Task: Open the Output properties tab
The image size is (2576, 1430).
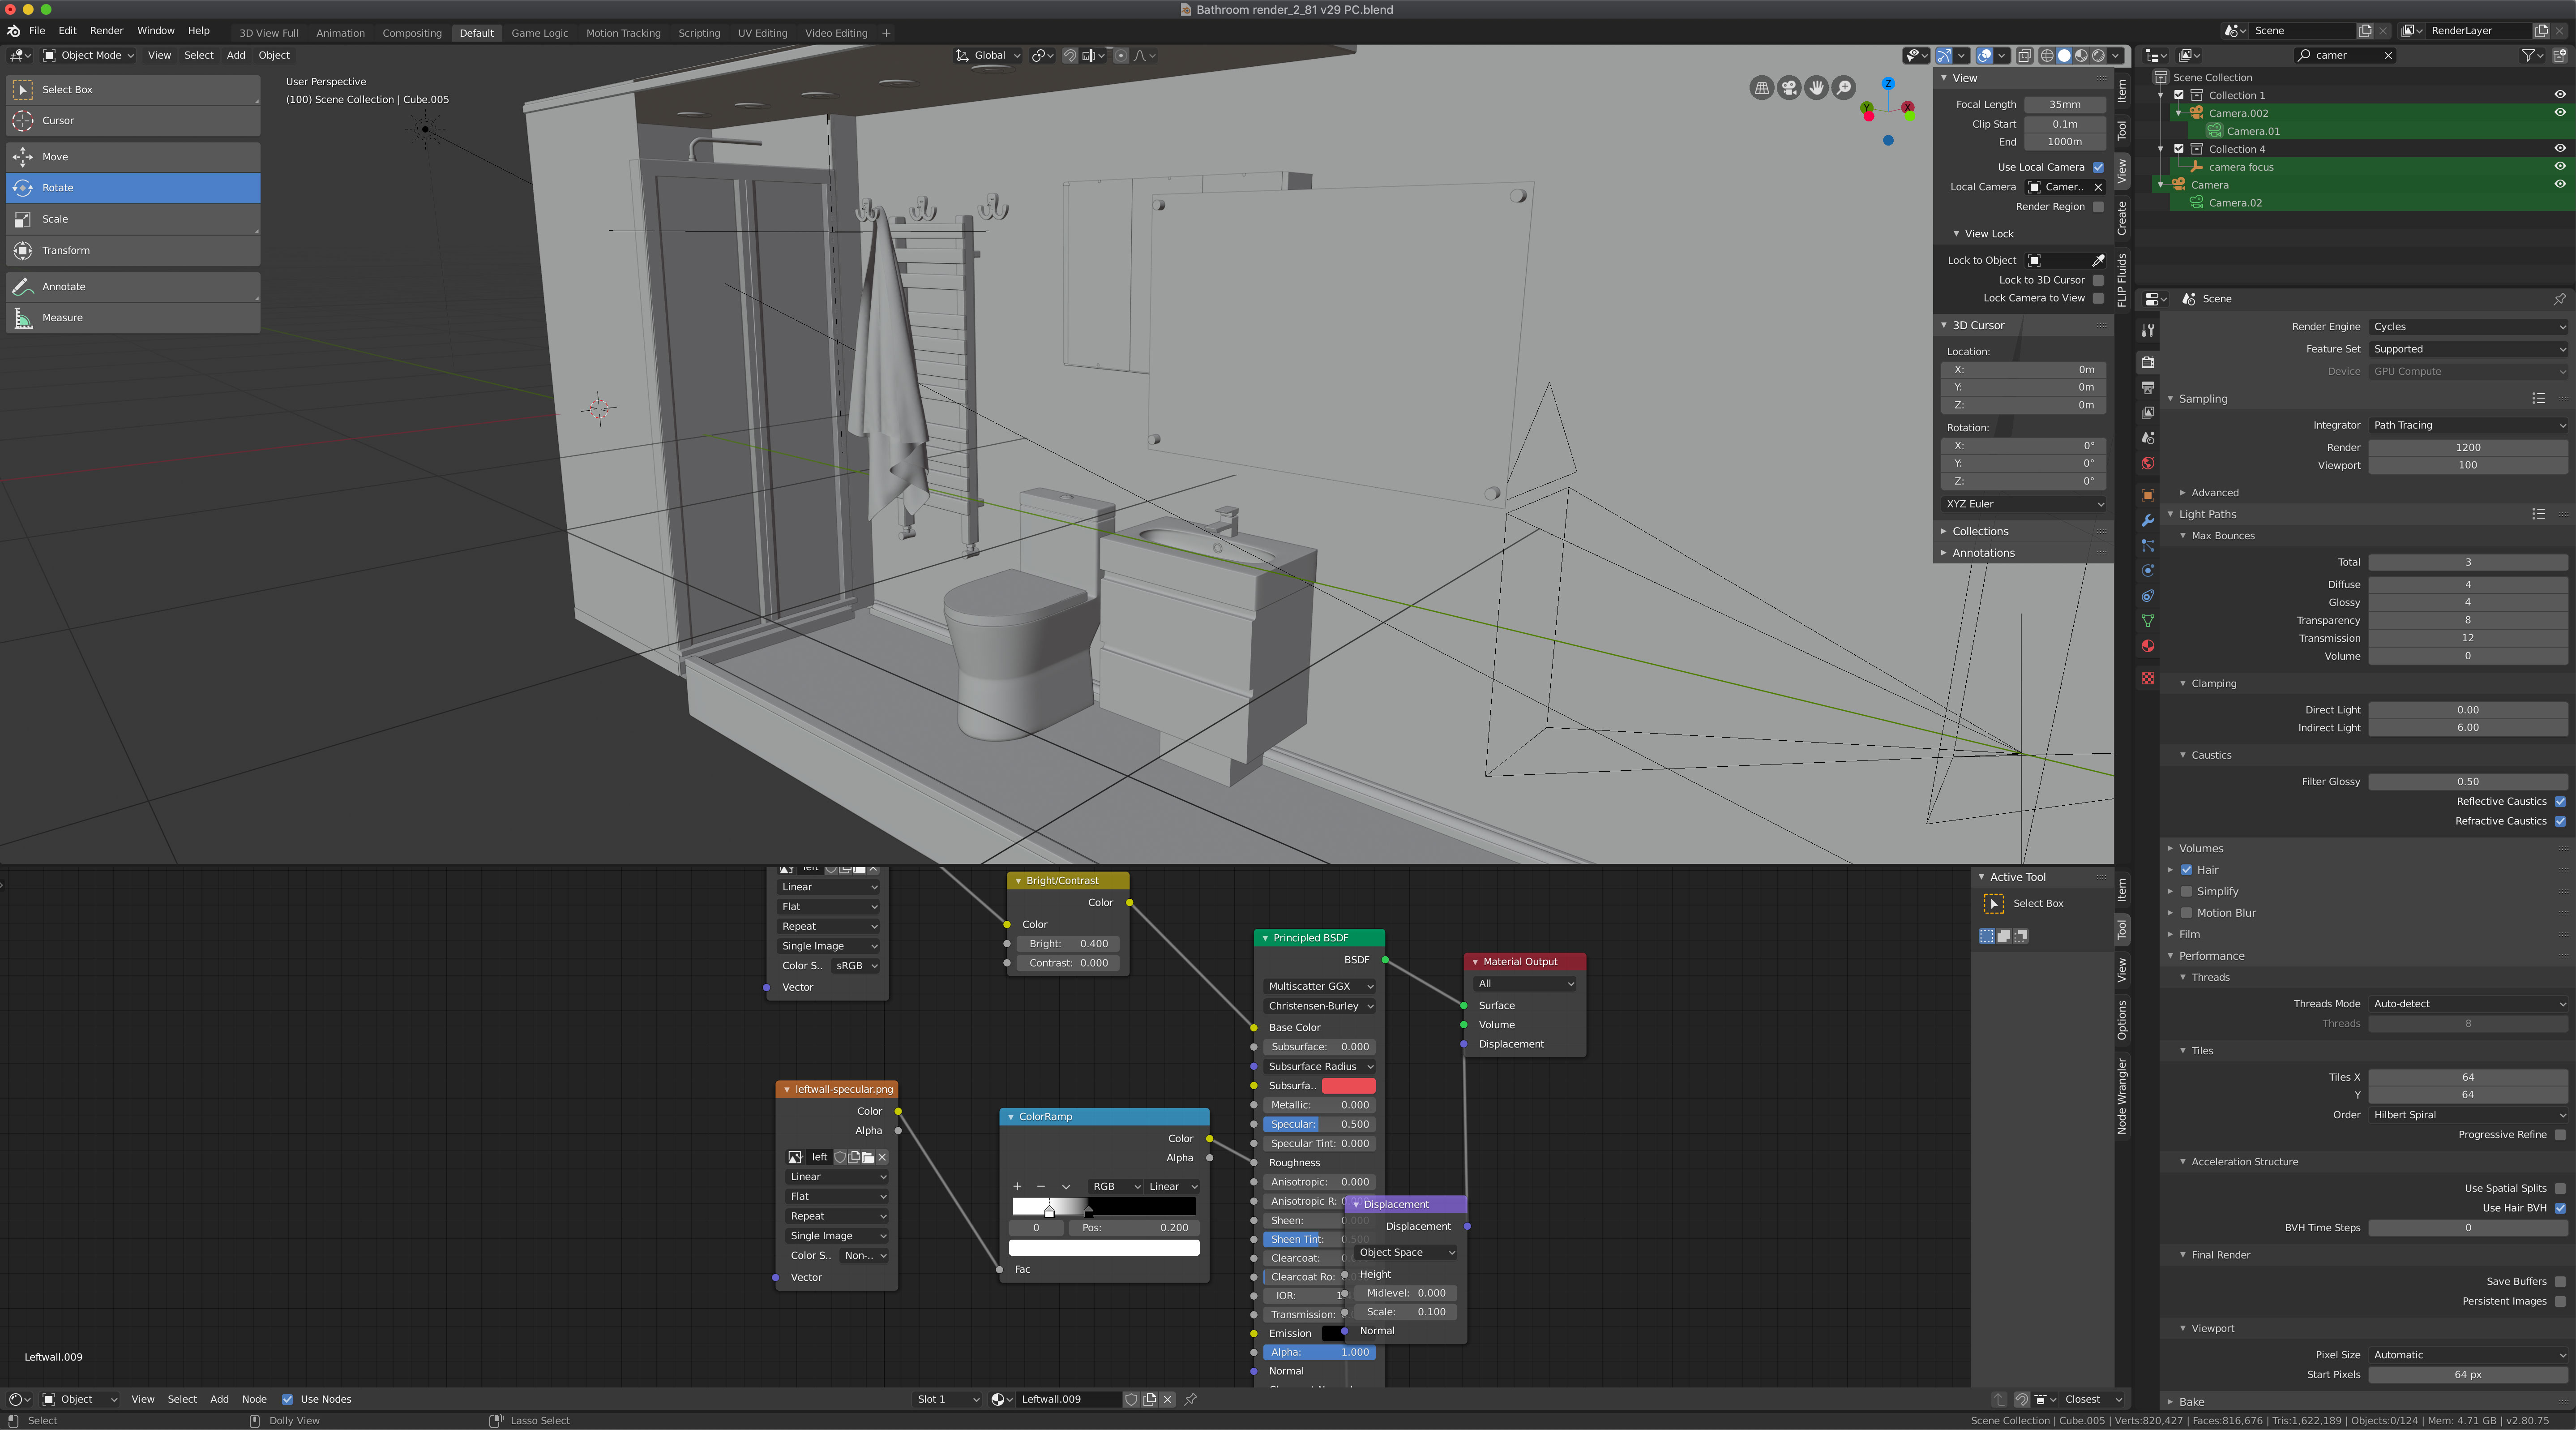Action: click(2147, 387)
